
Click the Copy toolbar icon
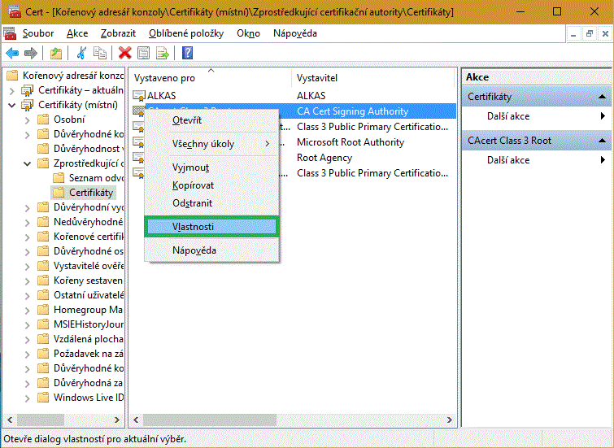click(100, 53)
